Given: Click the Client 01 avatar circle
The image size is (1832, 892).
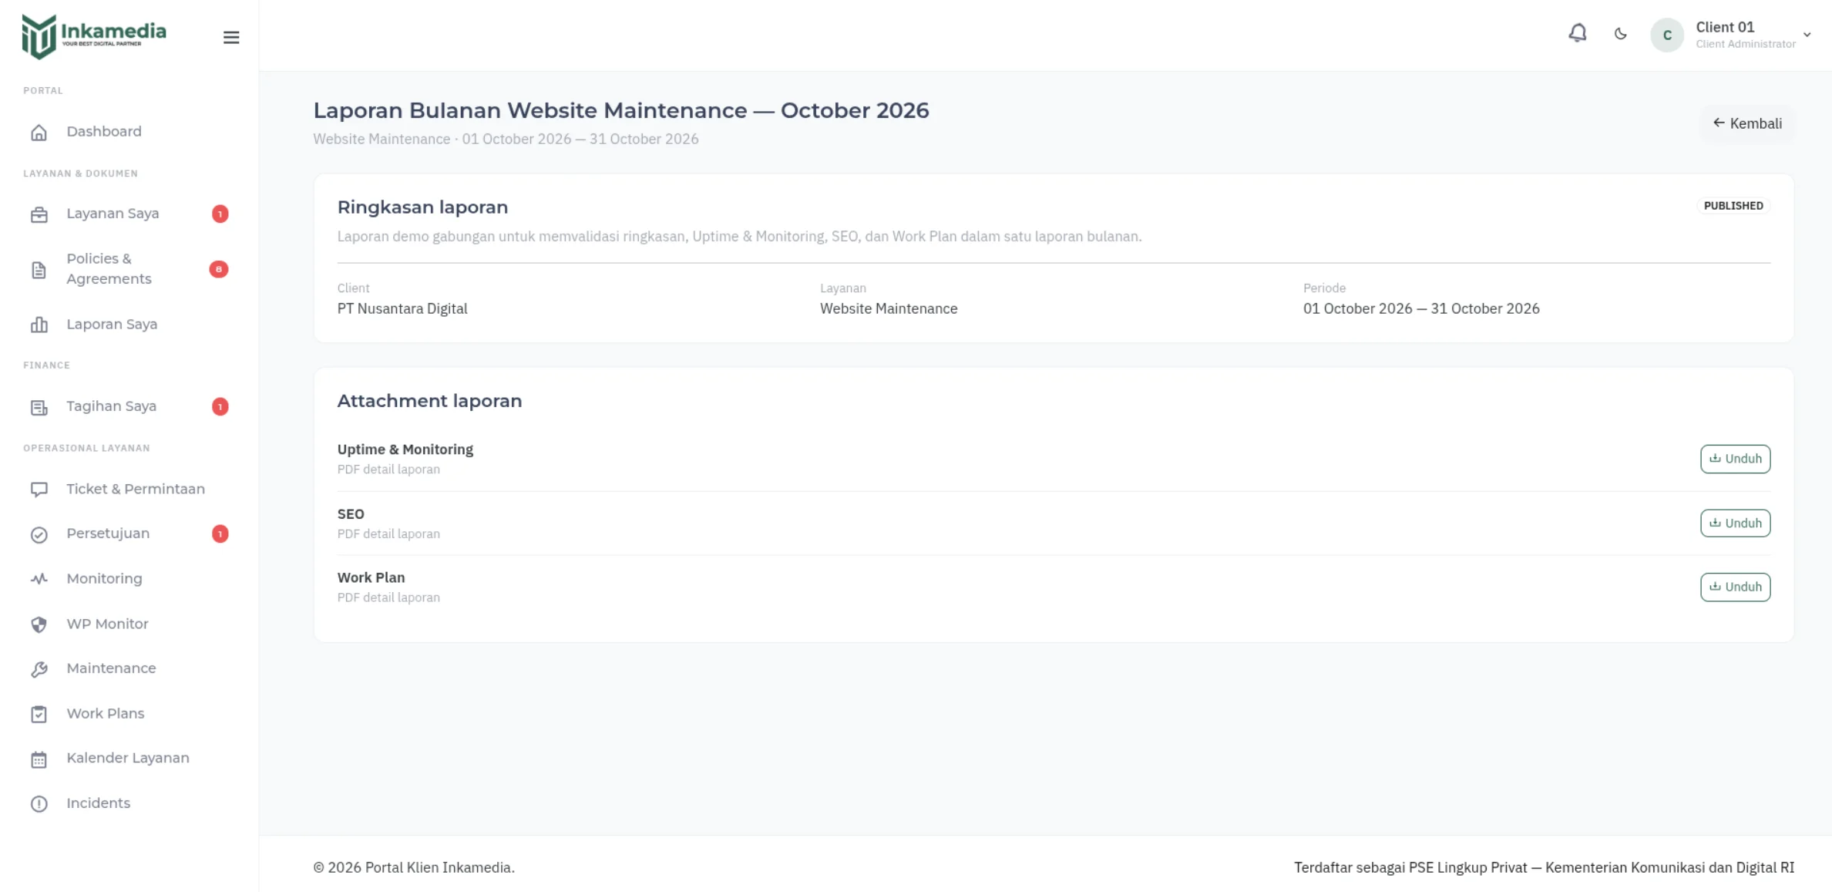Looking at the screenshot, I should click(x=1667, y=35).
